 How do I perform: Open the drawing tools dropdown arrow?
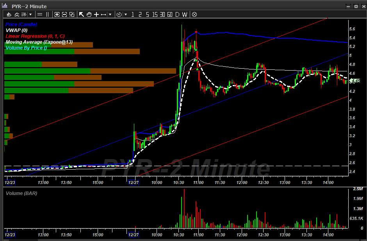(x=110, y=14)
